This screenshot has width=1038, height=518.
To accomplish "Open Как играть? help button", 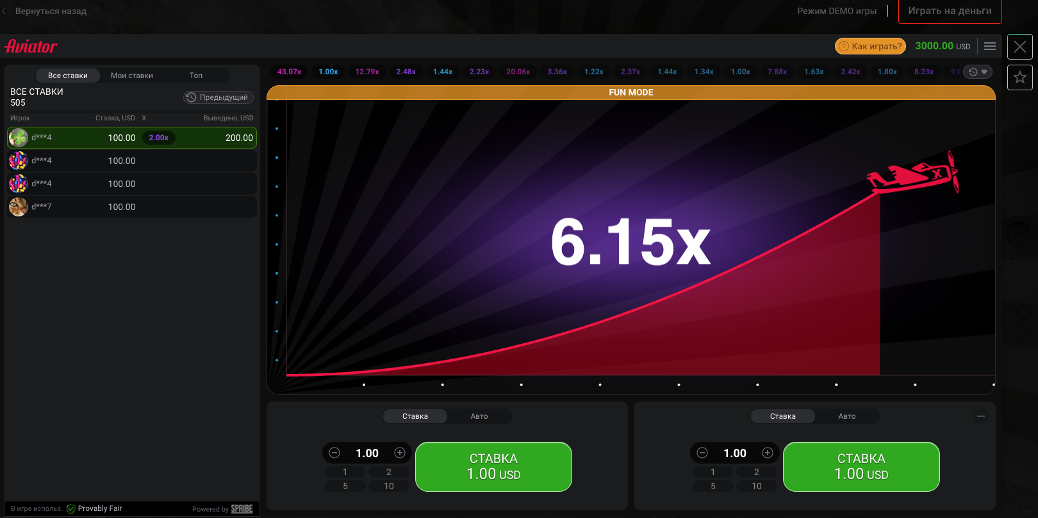I will [x=870, y=46].
